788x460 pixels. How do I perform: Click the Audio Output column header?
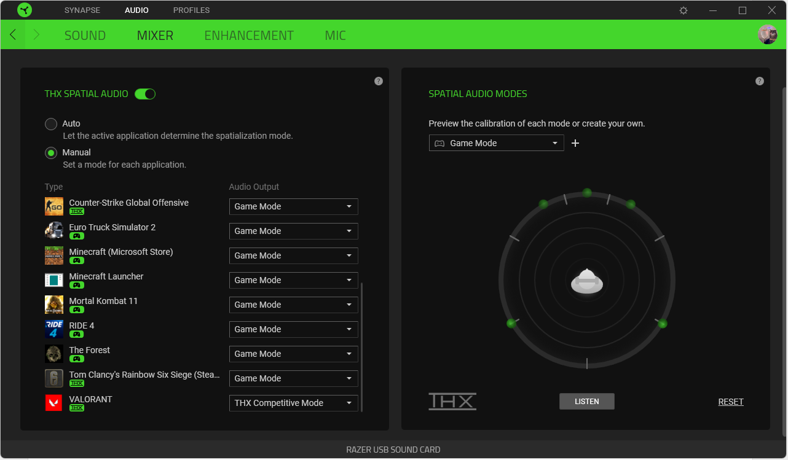point(254,187)
